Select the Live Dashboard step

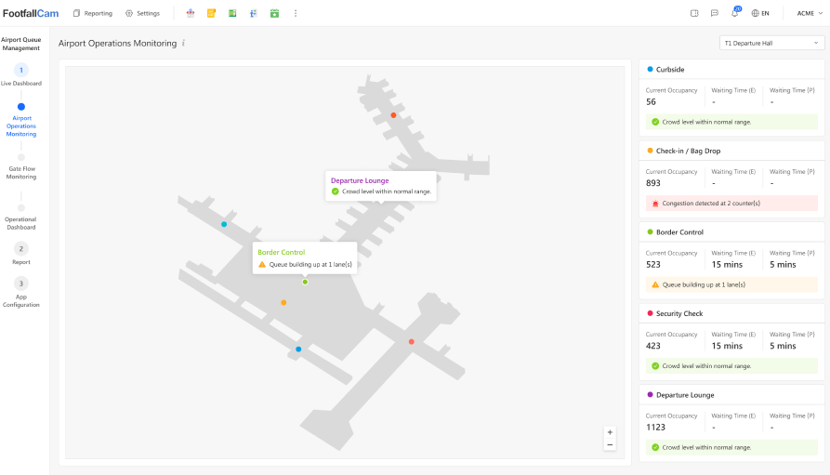[21, 74]
